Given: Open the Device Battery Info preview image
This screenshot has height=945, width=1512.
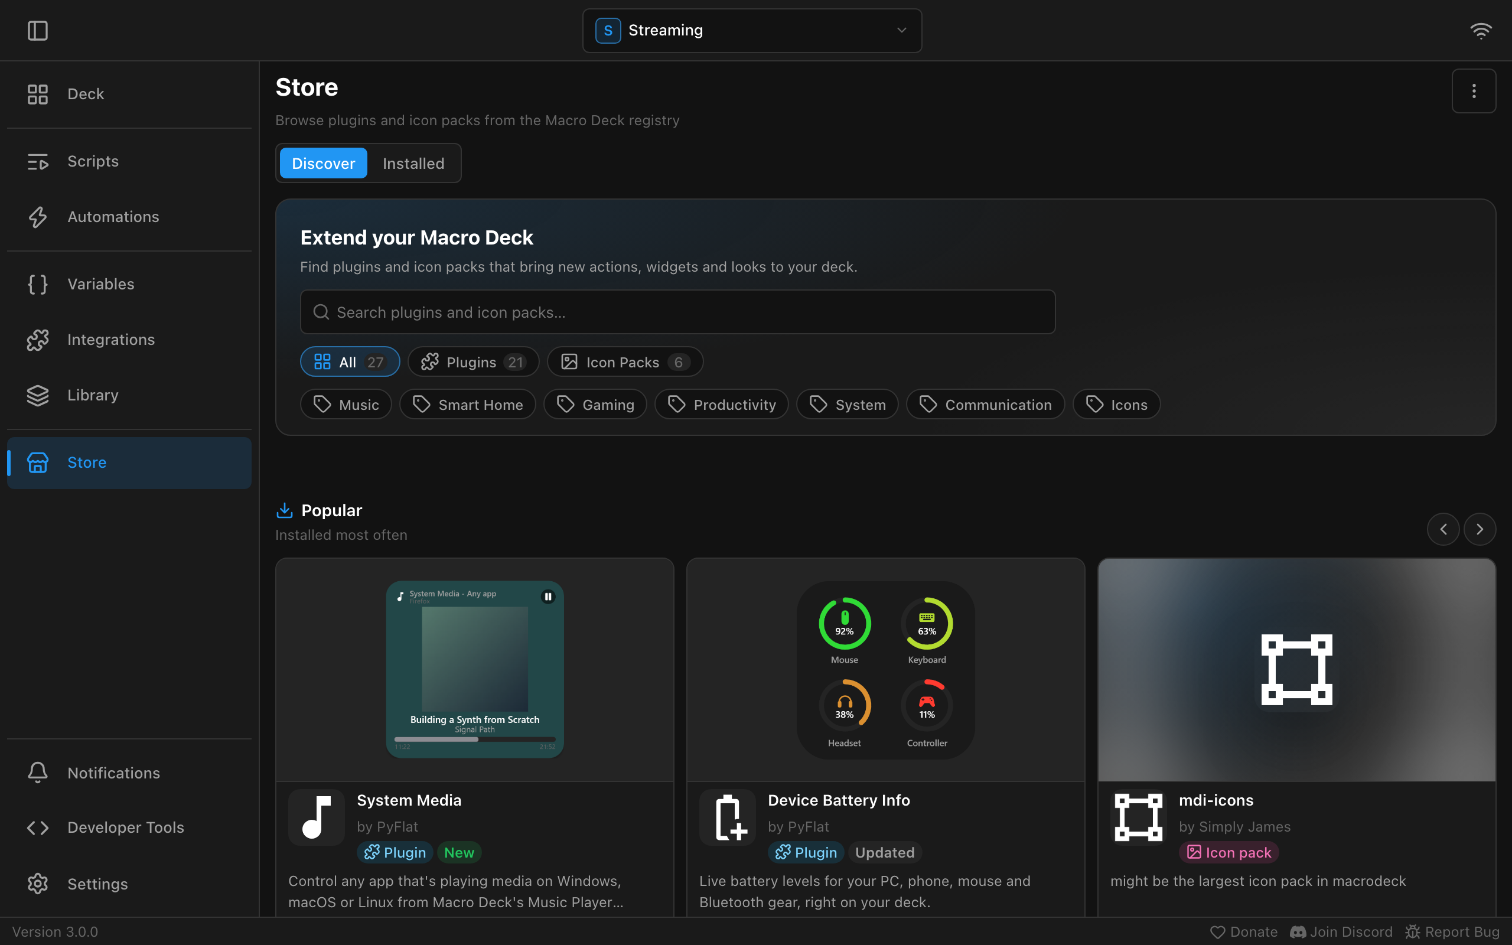Looking at the screenshot, I should coord(885,669).
